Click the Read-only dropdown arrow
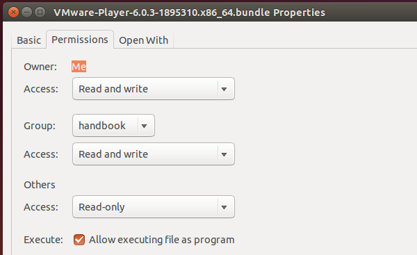Viewport: 417px width, 255px height. [x=224, y=207]
